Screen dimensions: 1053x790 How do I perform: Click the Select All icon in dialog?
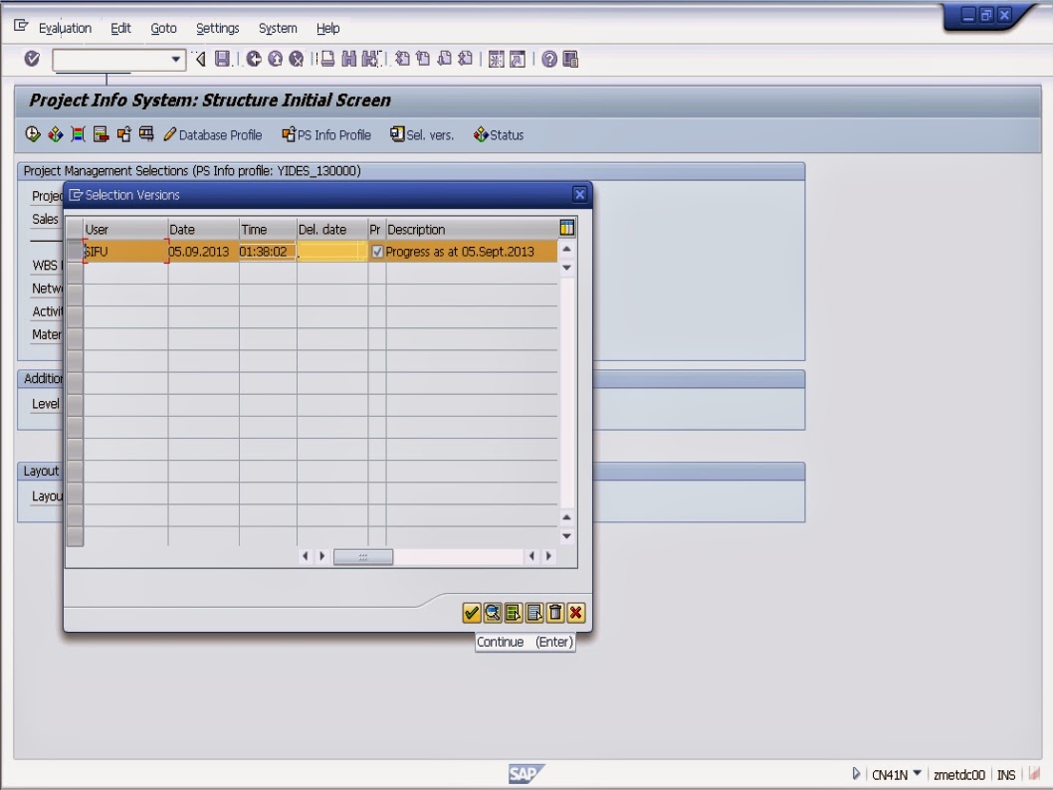[514, 612]
